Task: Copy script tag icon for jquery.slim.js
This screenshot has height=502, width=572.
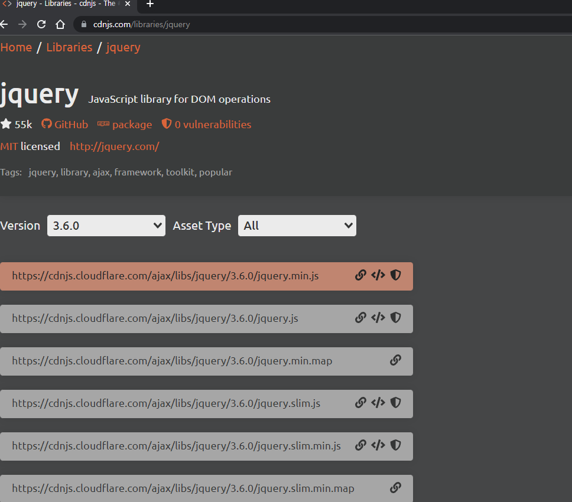Action: click(378, 403)
